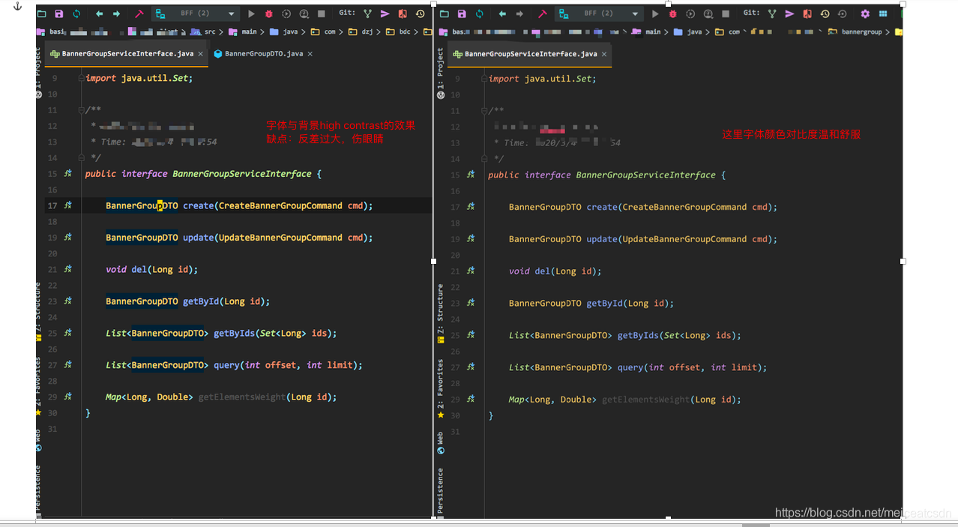Click line 29 gutter icon in right IDE
Viewport: 958px width, 527px height.
[471, 399]
